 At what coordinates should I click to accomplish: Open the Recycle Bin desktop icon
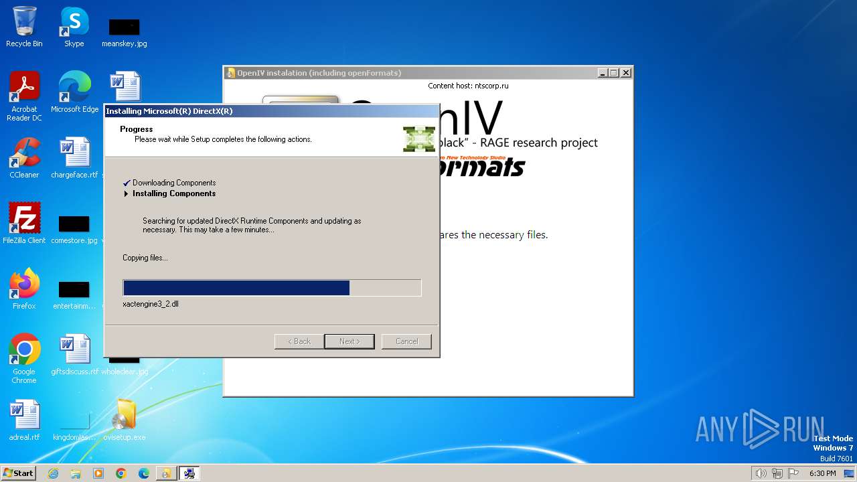coord(24,27)
